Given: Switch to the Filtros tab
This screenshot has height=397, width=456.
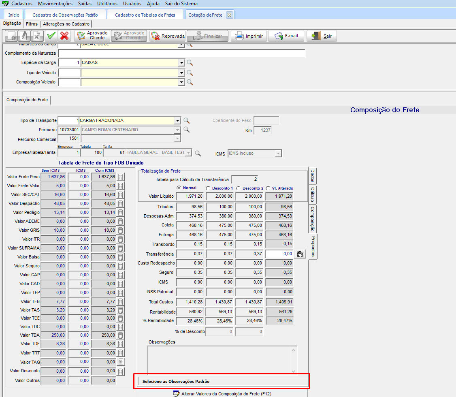Looking at the screenshot, I should click(x=32, y=24).
